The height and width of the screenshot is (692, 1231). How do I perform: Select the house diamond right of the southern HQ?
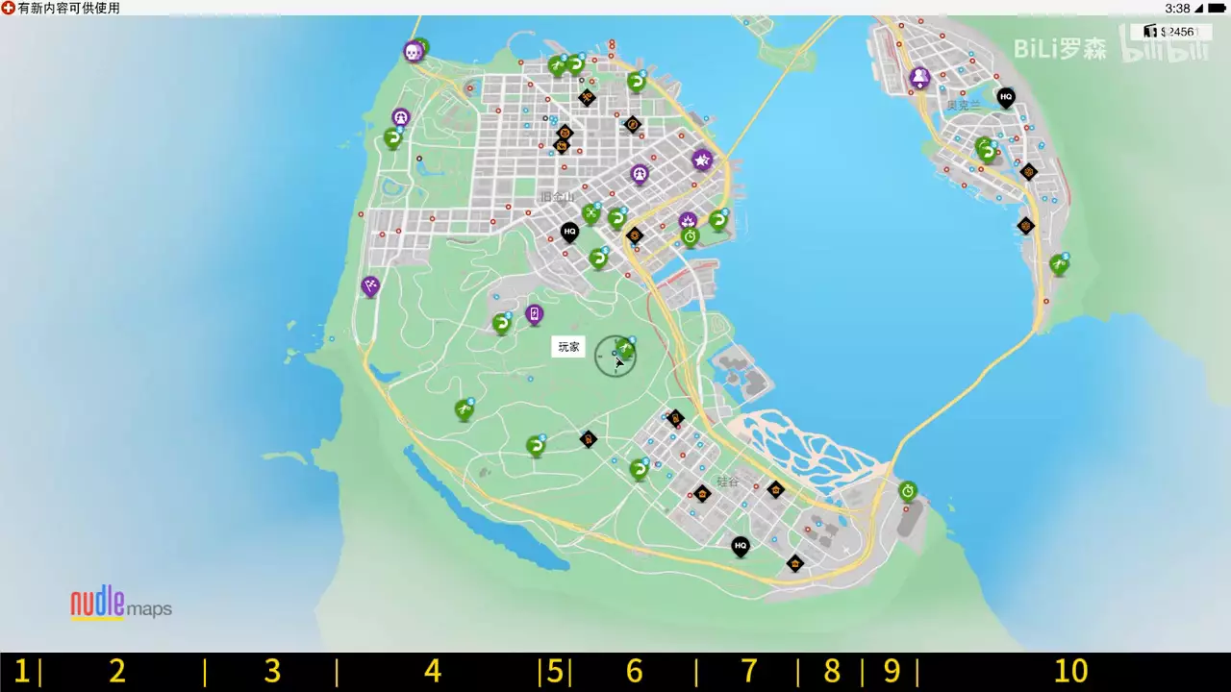[794, 563]
